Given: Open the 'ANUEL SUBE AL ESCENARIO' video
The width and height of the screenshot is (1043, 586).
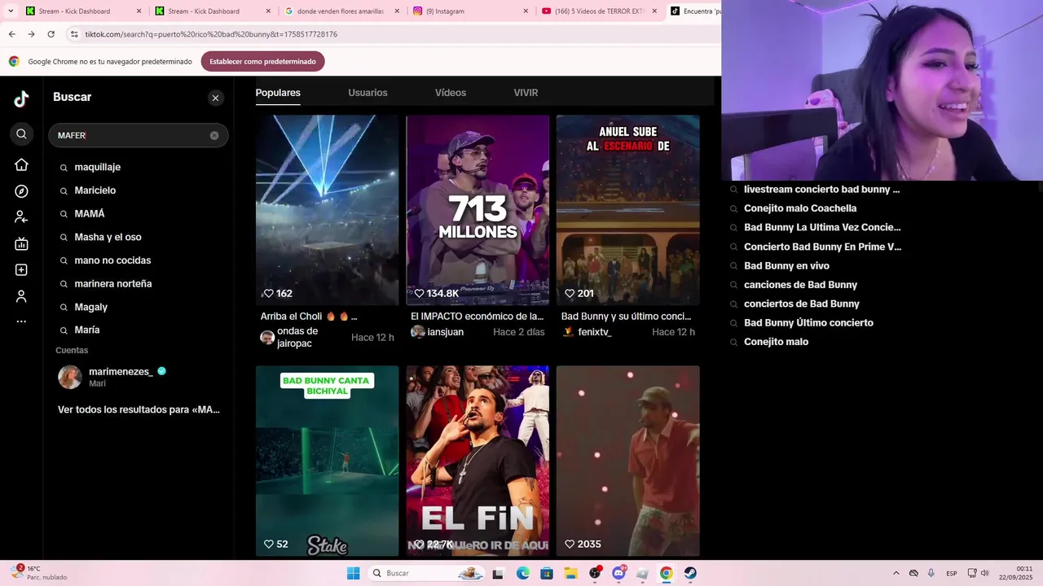Looking at the screenshot, I should pyautogui.click(x=627, y=210).
